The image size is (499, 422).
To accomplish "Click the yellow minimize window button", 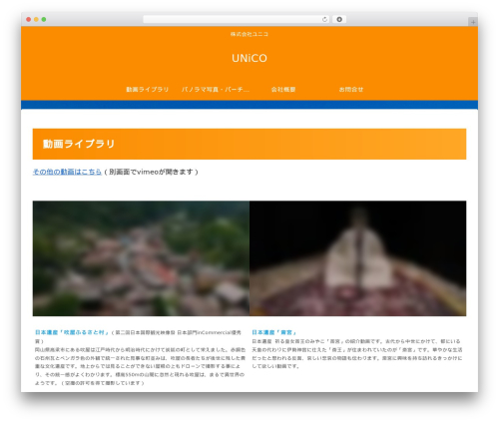I will point(36,19).
